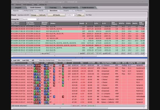Viewport: 160px width, 110px height.
Task: Click the sessions table horizontal scrollbar
Action: point(55,56)
